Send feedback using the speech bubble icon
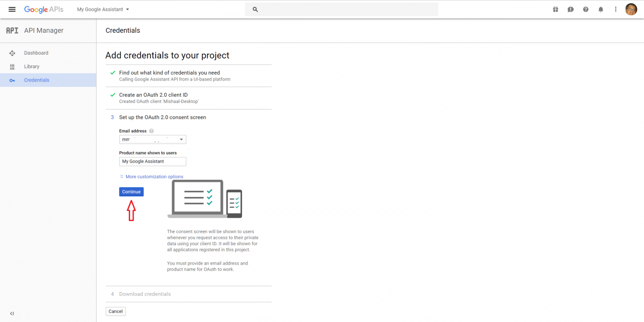The image size is (644, 322). (x=570, y=9)
